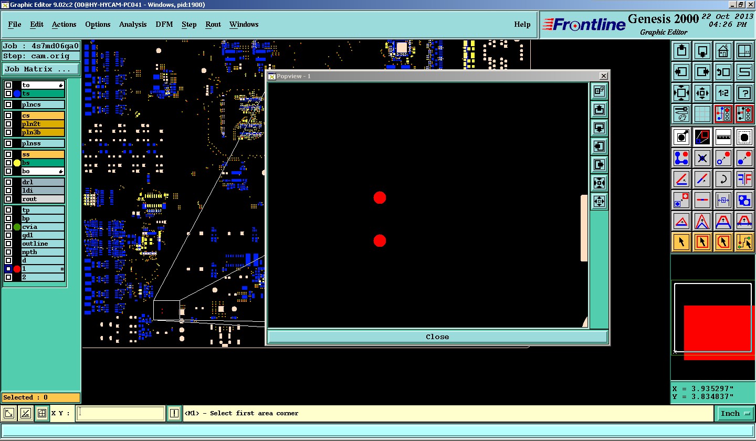Open the Analysis menu
This screenshot has width=756, height=441.
[x=133, y=24]
